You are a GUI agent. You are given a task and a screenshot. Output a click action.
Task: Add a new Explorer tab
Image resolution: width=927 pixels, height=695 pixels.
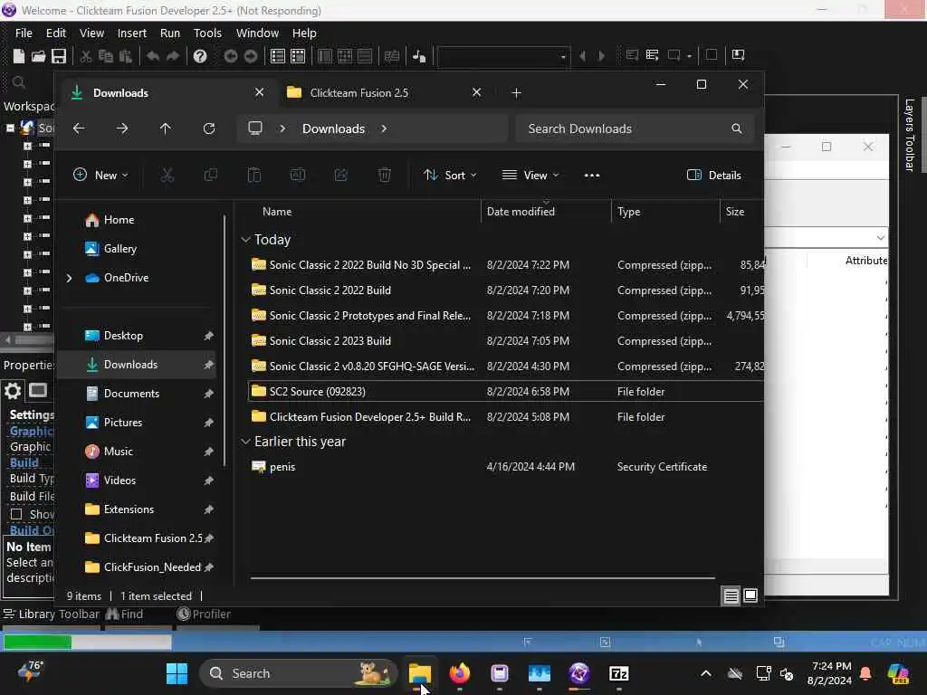click(x=516, y=93)
